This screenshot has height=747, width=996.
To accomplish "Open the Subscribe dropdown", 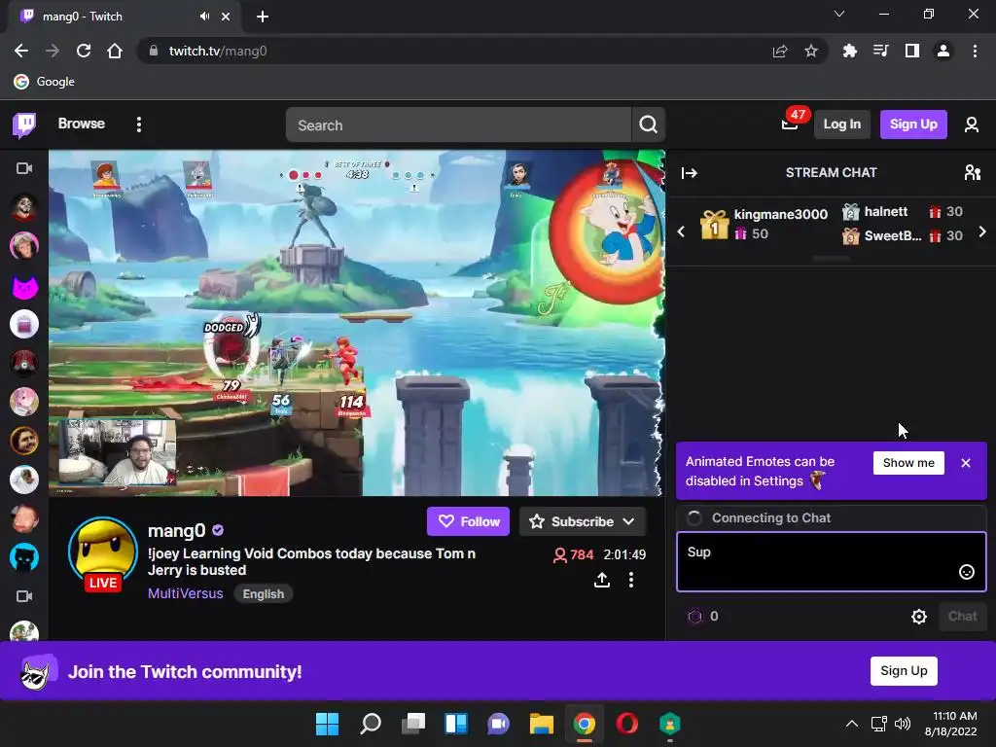I will [x=583, y=521].
